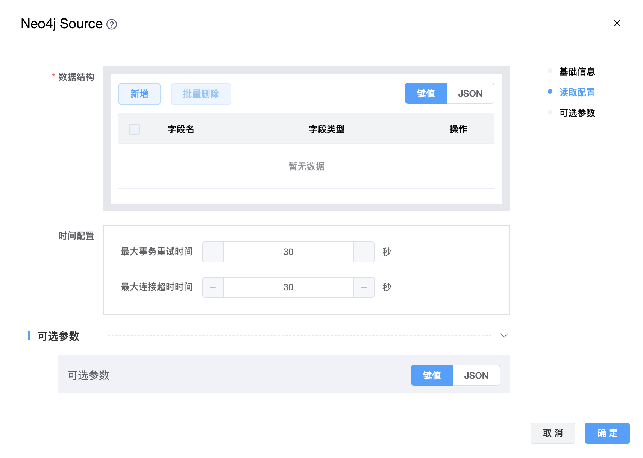Click the help icon beside Neo4j Source
This screenshot has height=458, width=643.
(x=112, y=24)
